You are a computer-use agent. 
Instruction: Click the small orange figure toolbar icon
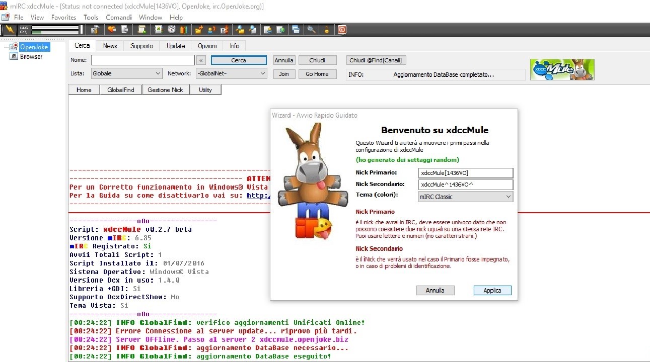pyautogui.click(x=326, y=30)
